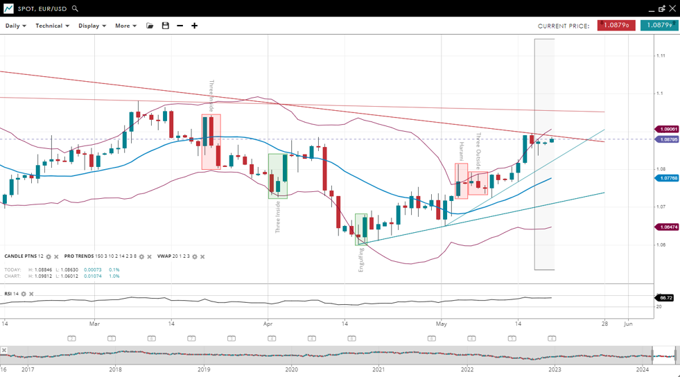This screenshot has height=377, width=680.
Task: Open RSI indicator settings gear
Action: click(x=24, y=294)
